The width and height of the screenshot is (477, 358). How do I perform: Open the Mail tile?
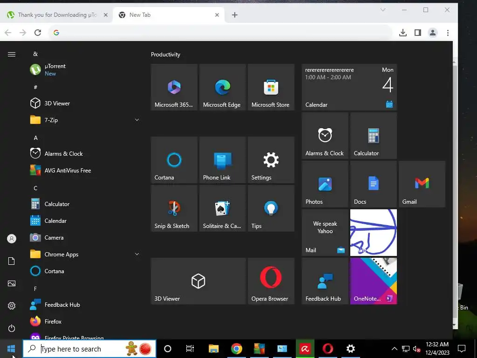click(x=325, y=233)
